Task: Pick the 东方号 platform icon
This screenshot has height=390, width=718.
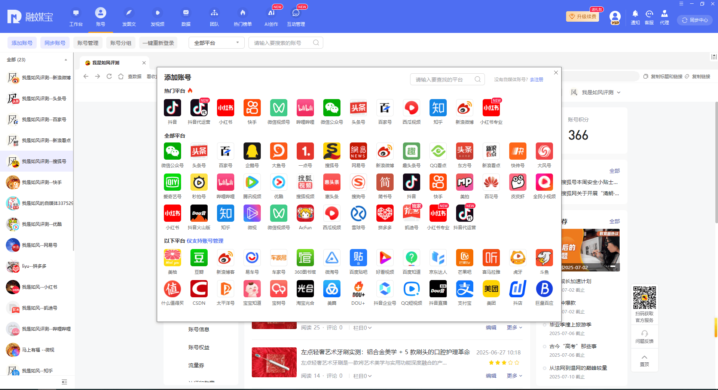Action: click(x=465, y=151)
